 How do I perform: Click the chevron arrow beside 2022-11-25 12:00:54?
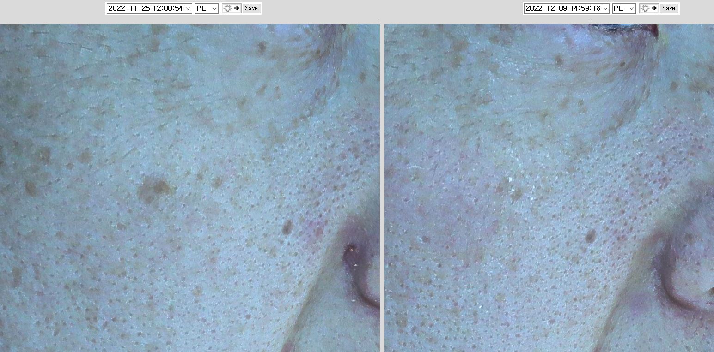(188, 8)
